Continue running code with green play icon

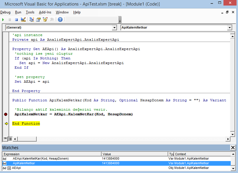point(3,20)
